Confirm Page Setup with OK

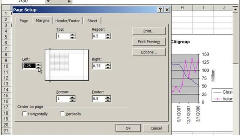point(128,128)
